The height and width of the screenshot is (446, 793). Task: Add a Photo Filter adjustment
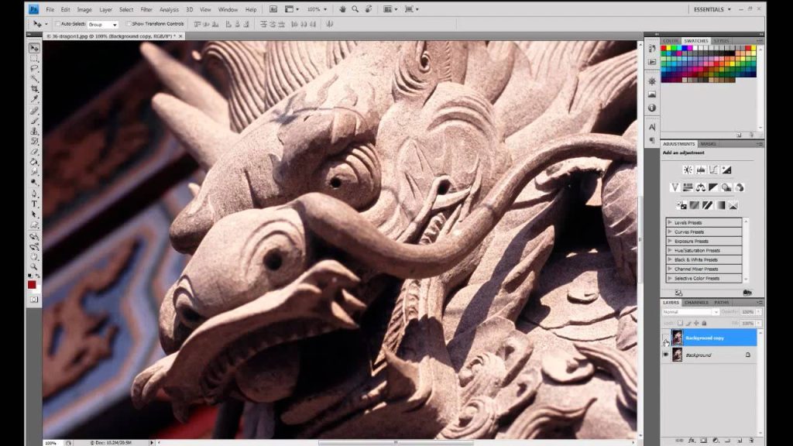click(726, 187)
